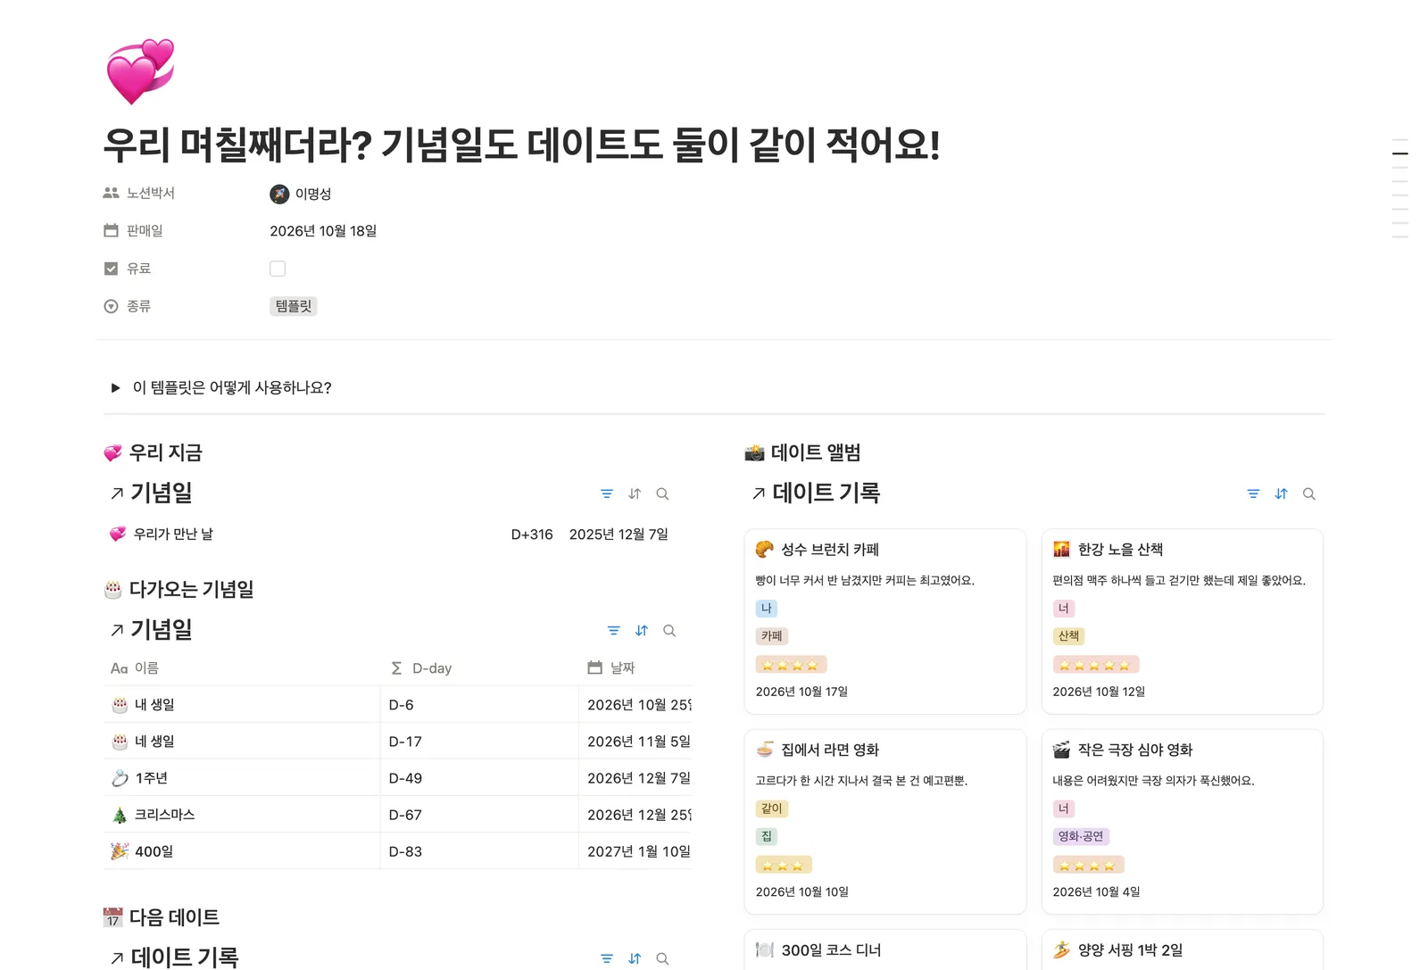Click star rating on 한강 노을 산책
The image size is (1428, 970).
(x=1096, y=665)
